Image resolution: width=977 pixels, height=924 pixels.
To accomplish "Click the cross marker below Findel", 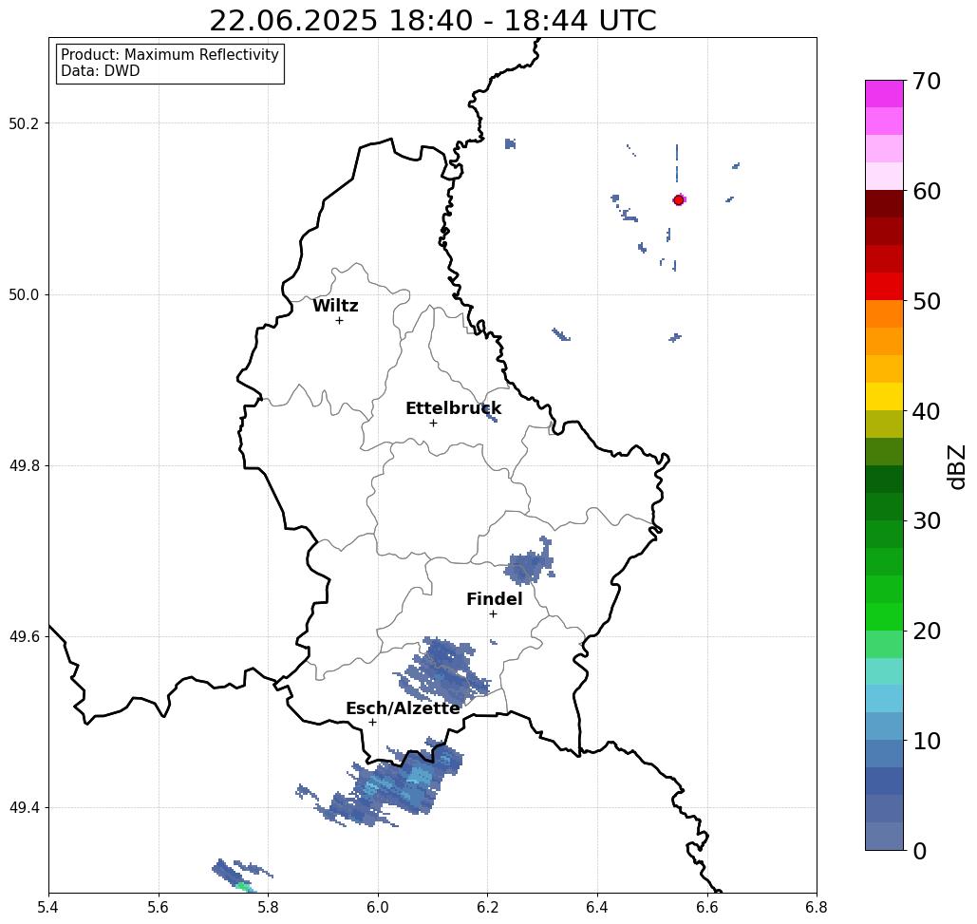I will [x=493, y=613].
